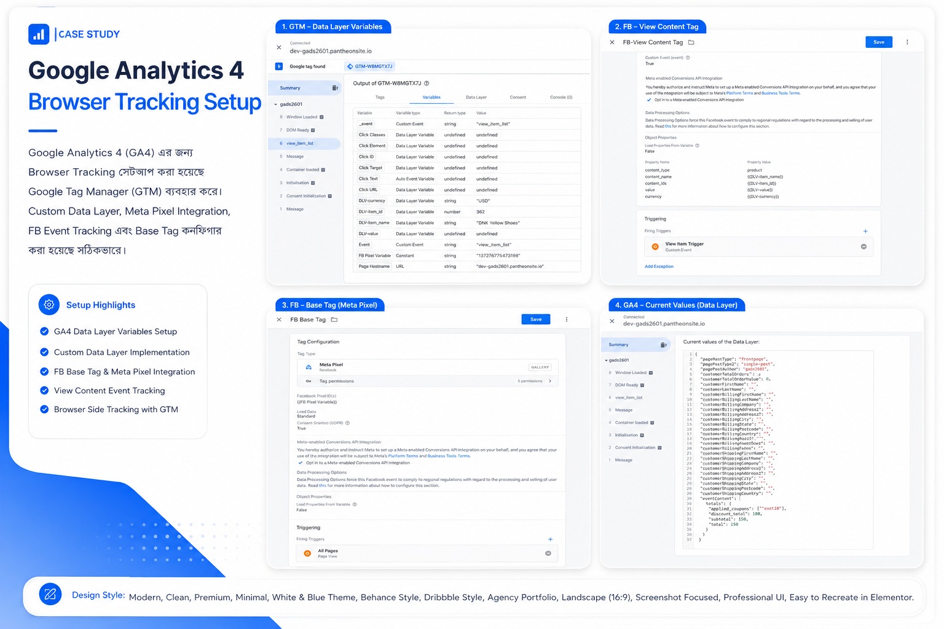Expand Tag permissions chevron in FB Base Tag

point(550,381)
